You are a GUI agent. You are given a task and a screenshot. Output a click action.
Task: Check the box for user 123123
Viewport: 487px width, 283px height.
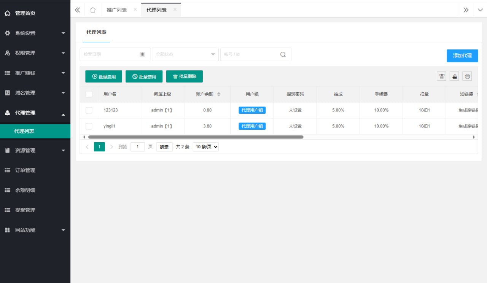point(89,110)
